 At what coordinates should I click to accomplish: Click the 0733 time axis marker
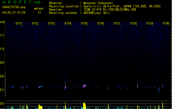point(51,23)
